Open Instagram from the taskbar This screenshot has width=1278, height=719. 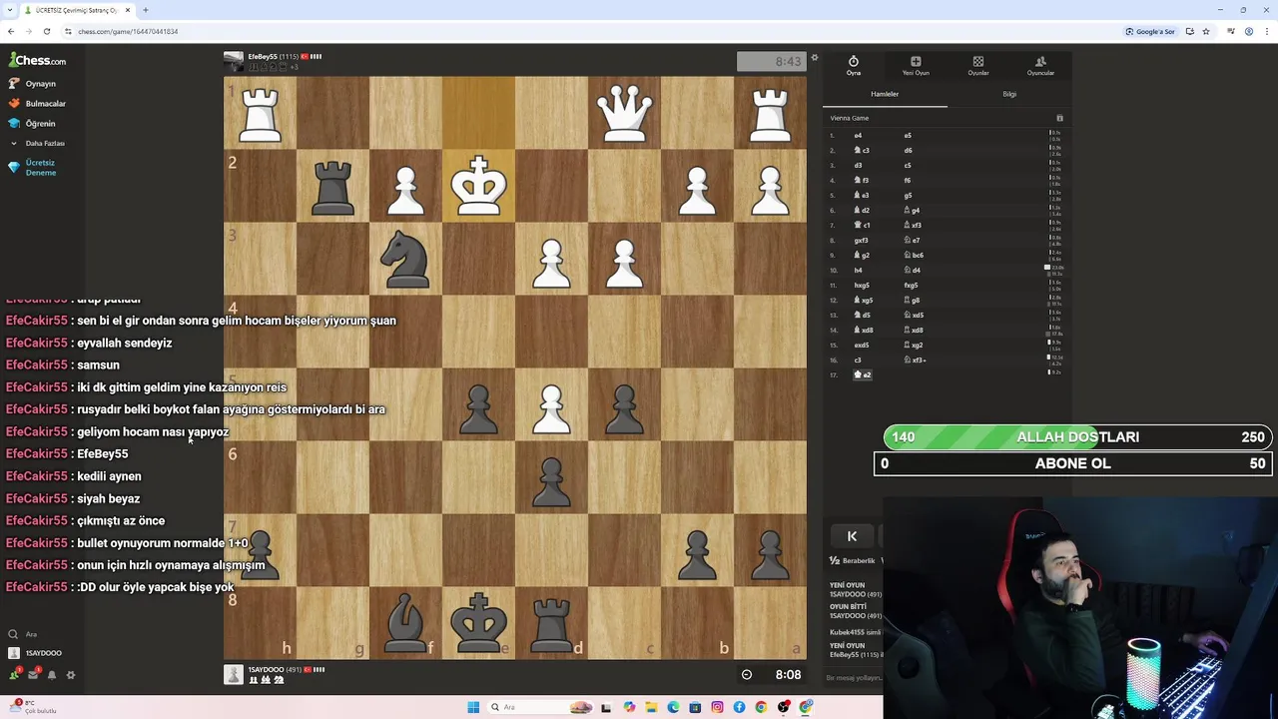(x=717, y=707)
